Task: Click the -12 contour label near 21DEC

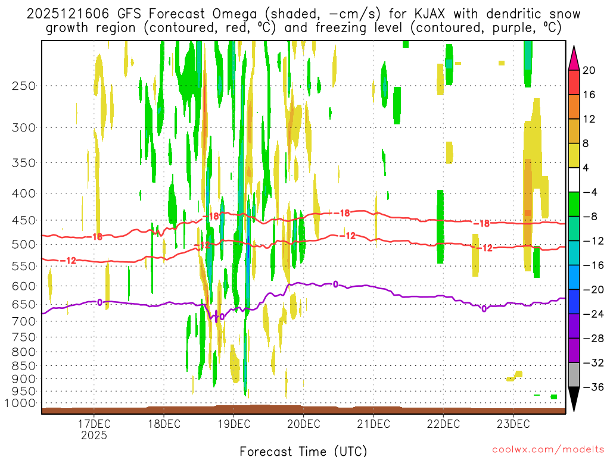Action: [x=348, y=236]
